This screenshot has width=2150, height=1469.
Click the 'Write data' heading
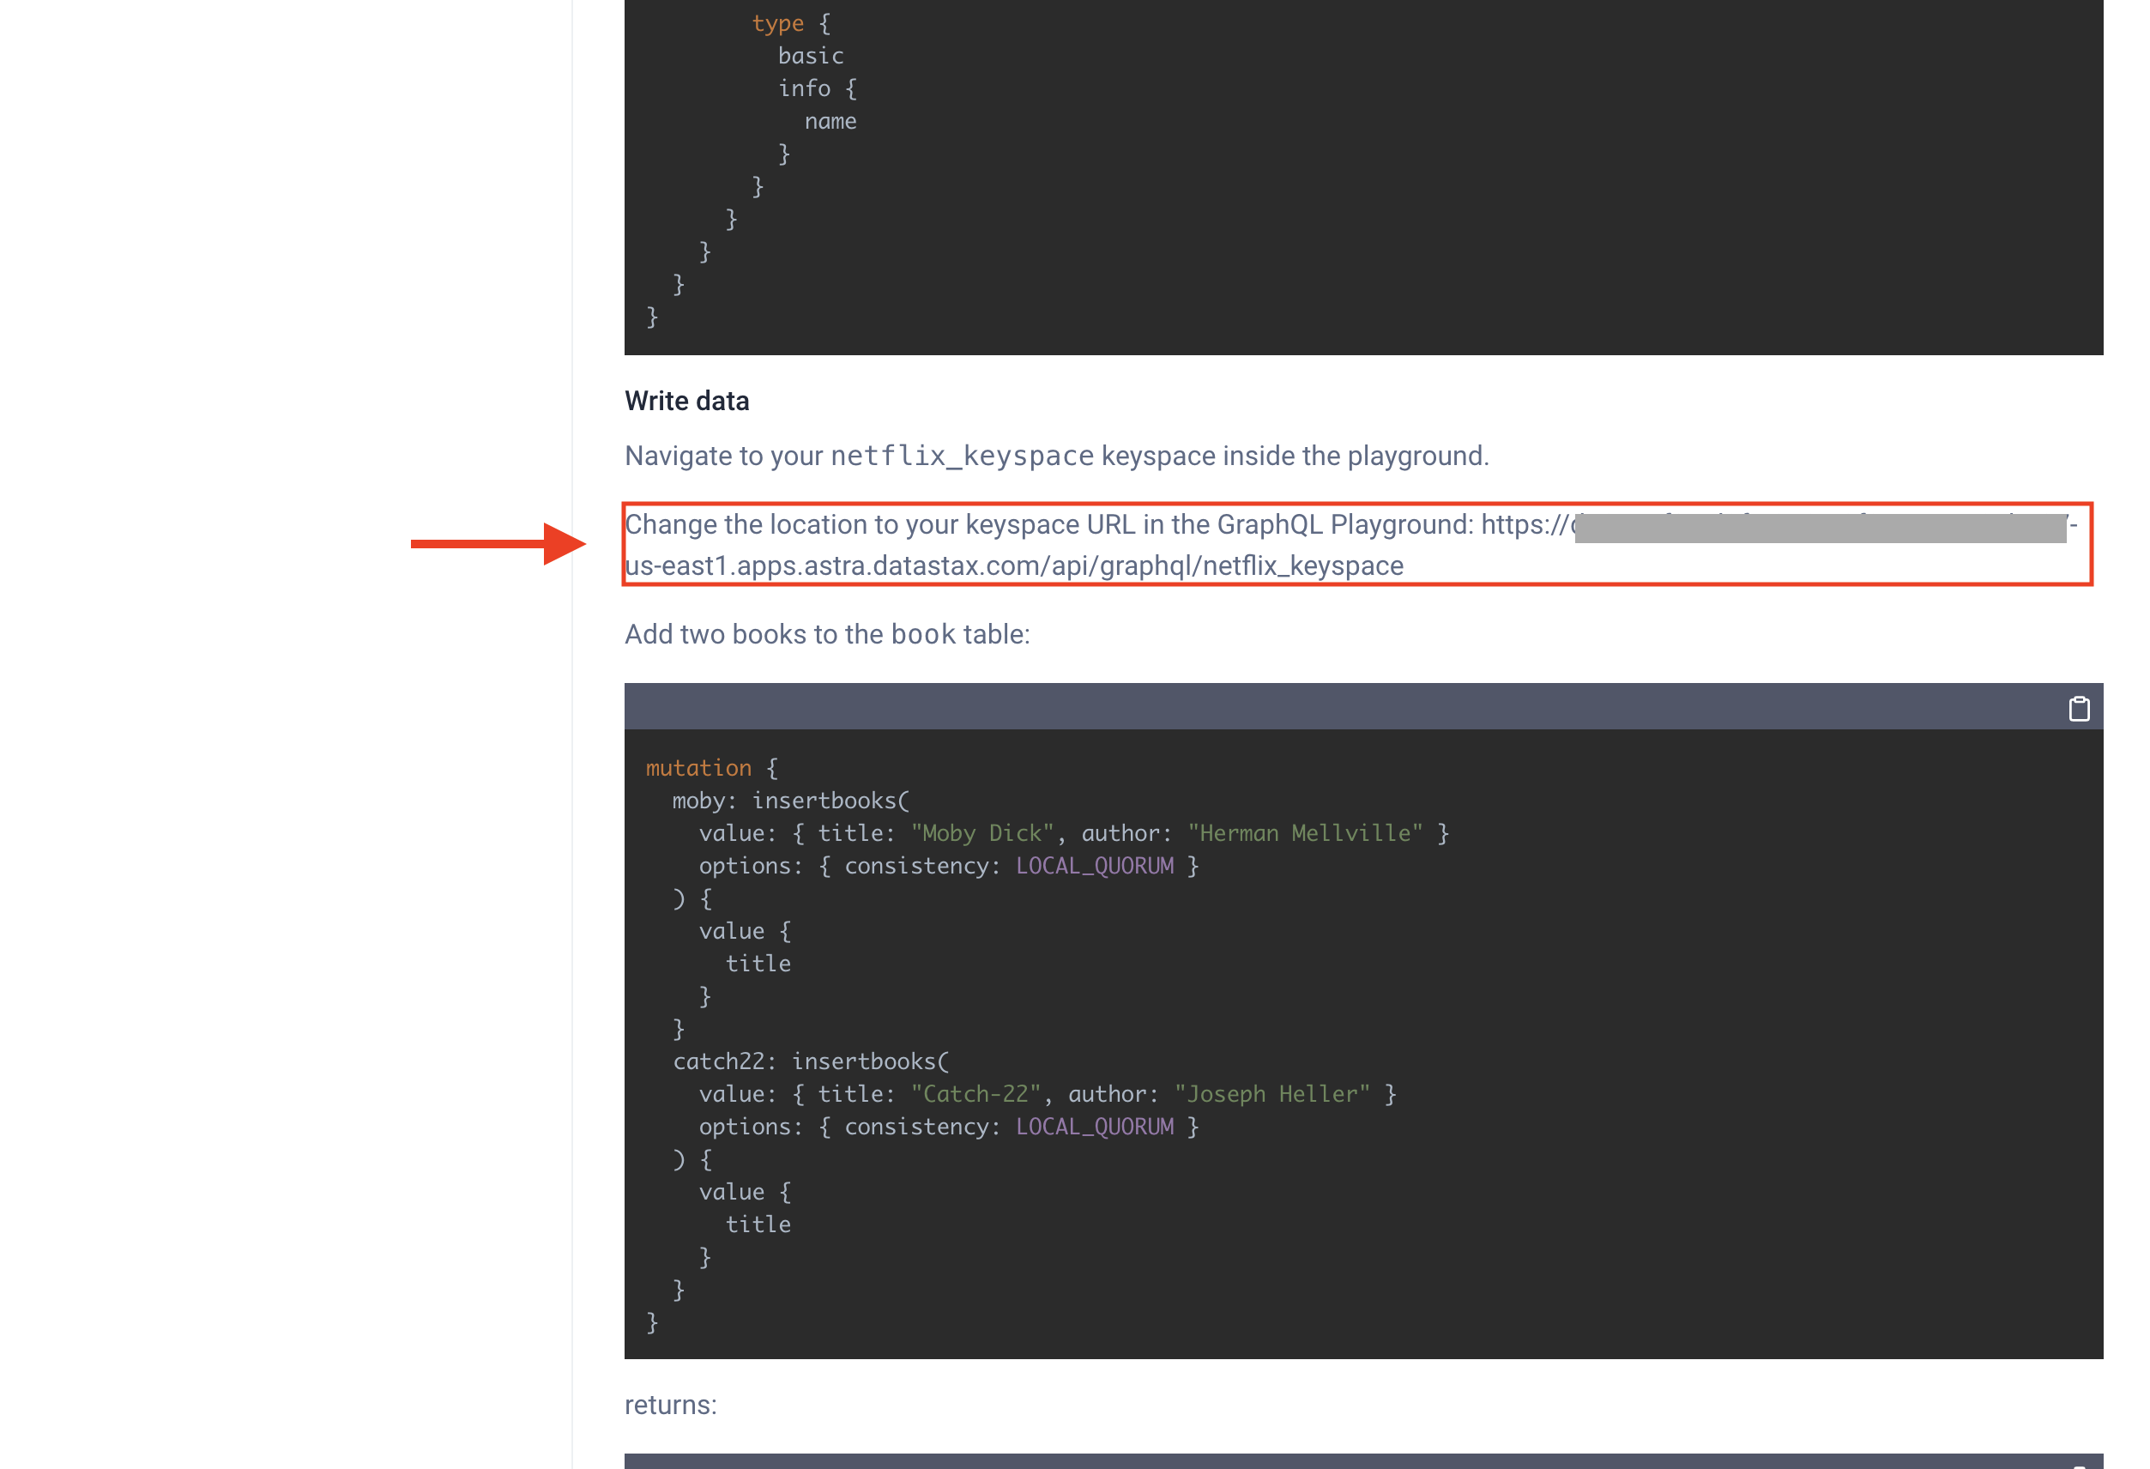coord(686,401)
